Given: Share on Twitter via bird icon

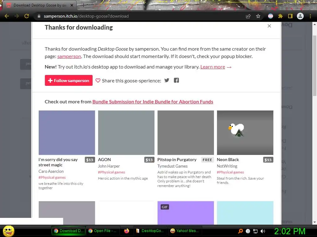Looking at the screenshot, I should [167, 81].
